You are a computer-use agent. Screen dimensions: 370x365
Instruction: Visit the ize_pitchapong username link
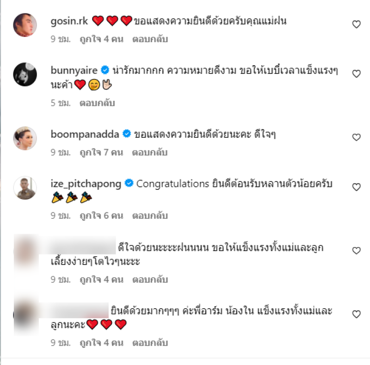coord(86,184)
